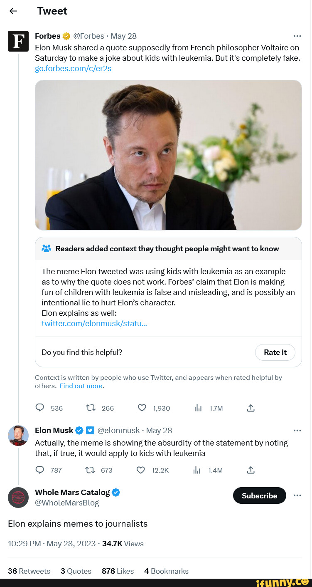Viewport: 312px width, 587px height.
Task: Click the Find out more link
Action: click(81, 386)
